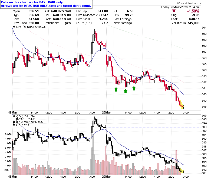Click the $NYUPV:$NYDNV legend icon
The image size is (211, 179).
click(x=14, y=122)
